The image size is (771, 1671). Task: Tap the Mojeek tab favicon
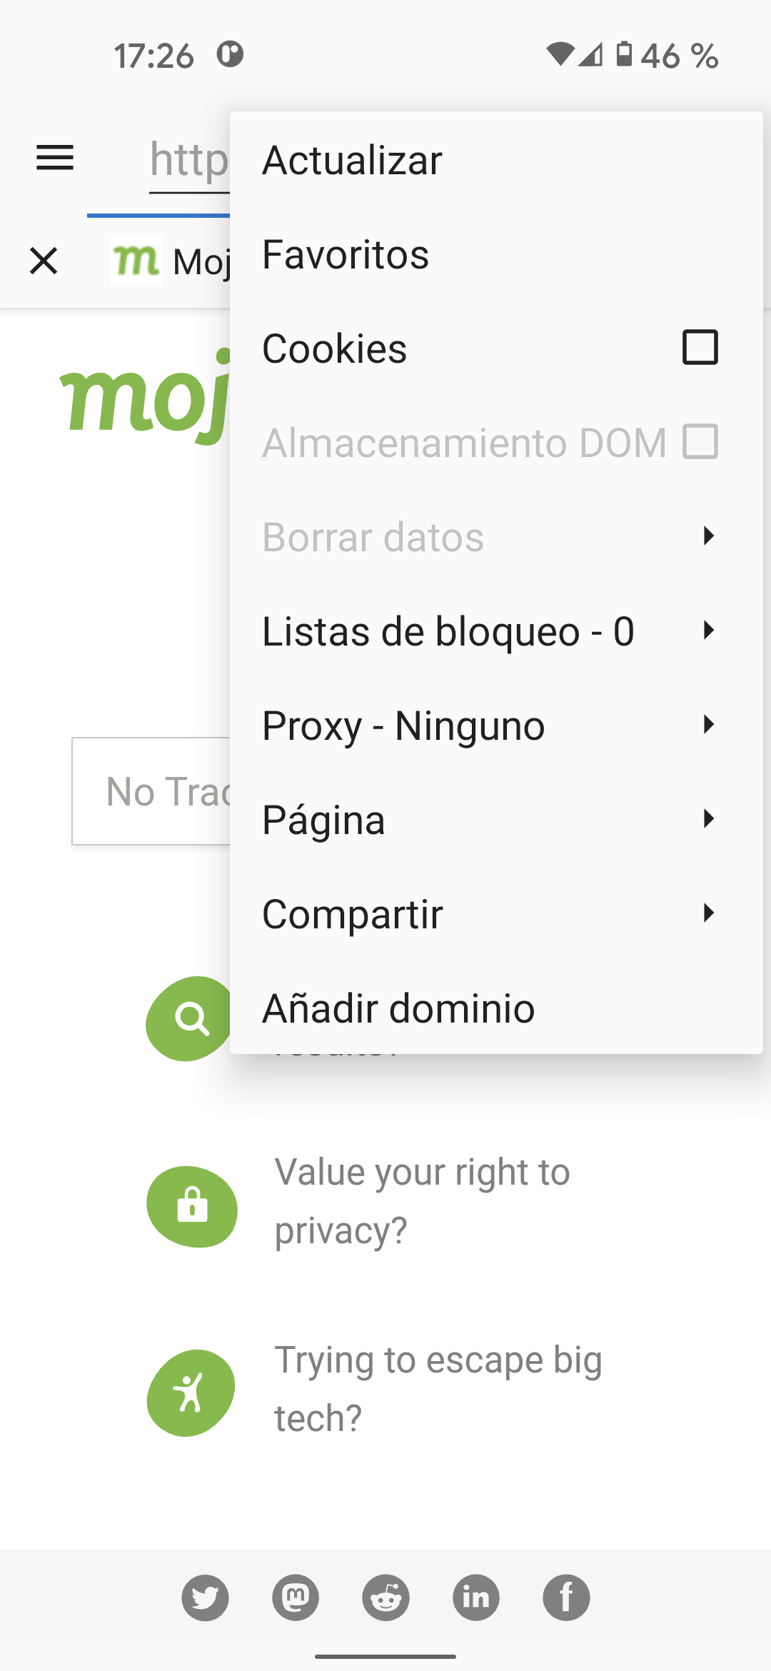[x=136, y=261]
